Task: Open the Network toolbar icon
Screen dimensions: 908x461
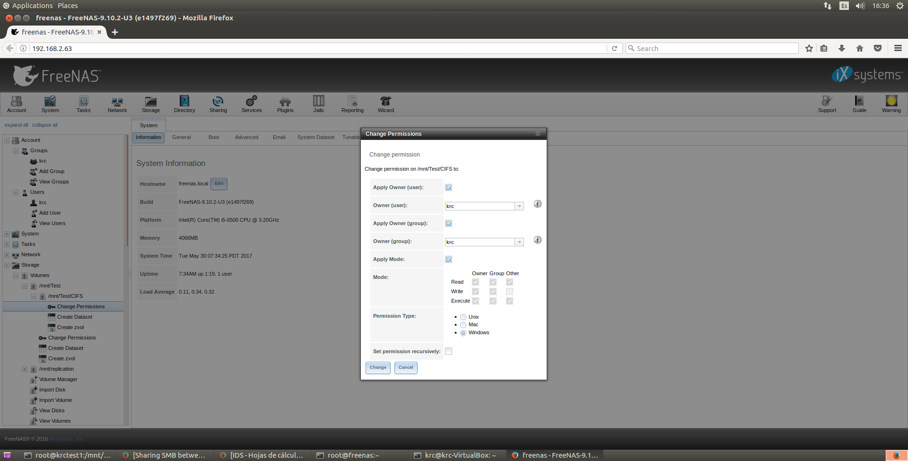Action: (x=117, y=104)
